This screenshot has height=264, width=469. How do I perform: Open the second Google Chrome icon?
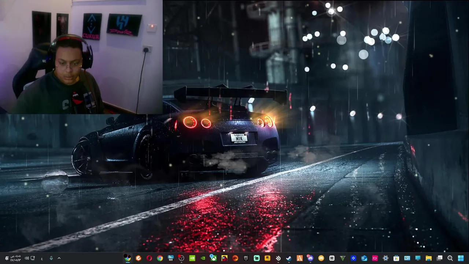(x=160, y=258)
